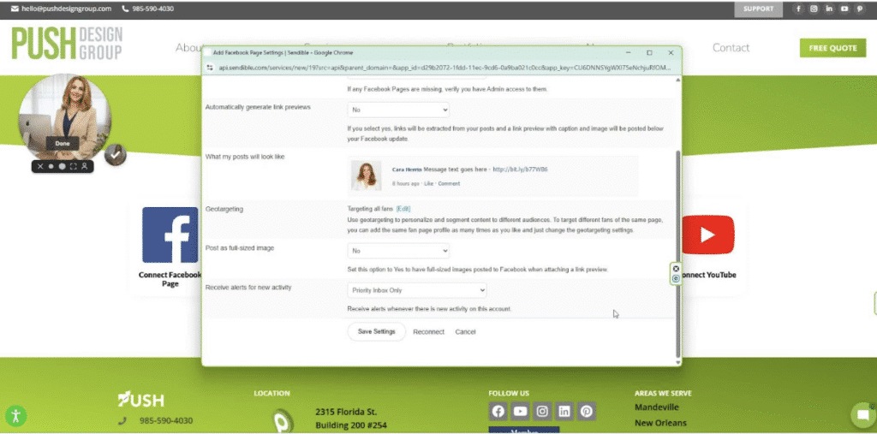Image resolution: width=877 pixels, height=434 pixels.
Task: Open YouTube icon in top header bar
Action: point(844,9)
